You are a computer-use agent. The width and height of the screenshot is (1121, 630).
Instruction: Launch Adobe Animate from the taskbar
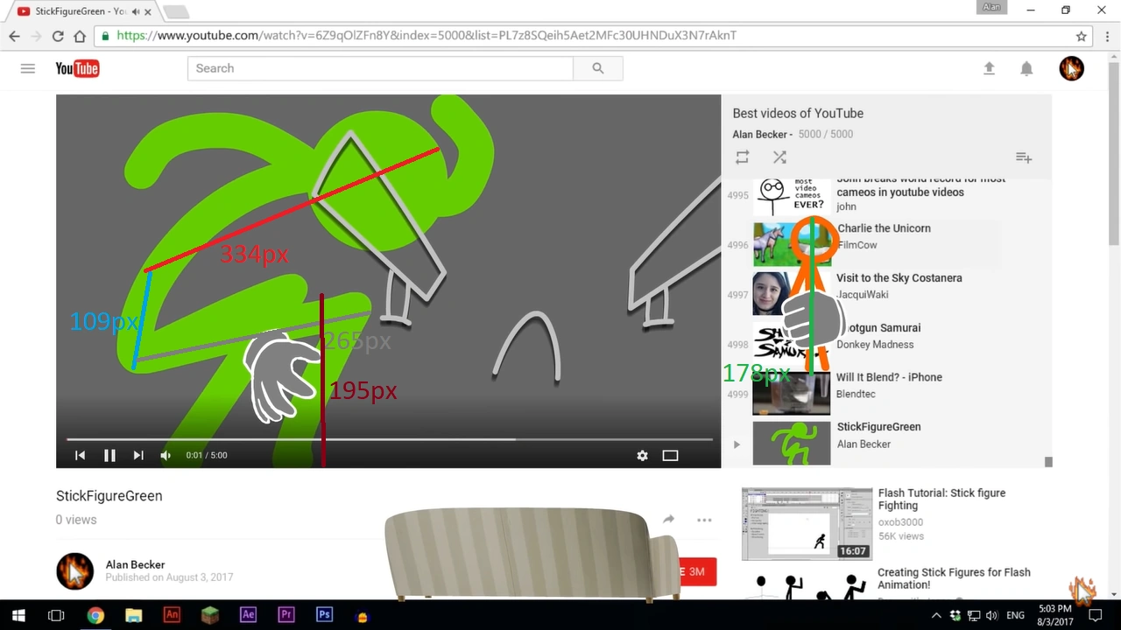click(x=172, y=615)
